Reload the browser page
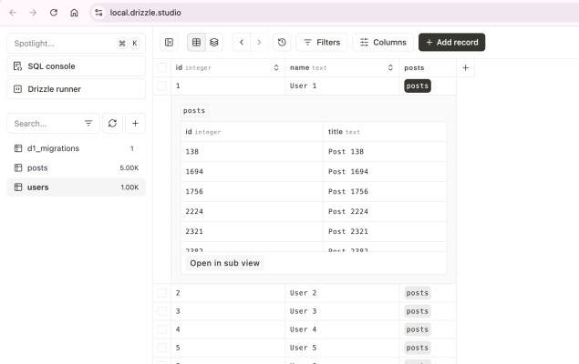Image resolution: width=579 pixels, height=364 pixels. (54, 13)
